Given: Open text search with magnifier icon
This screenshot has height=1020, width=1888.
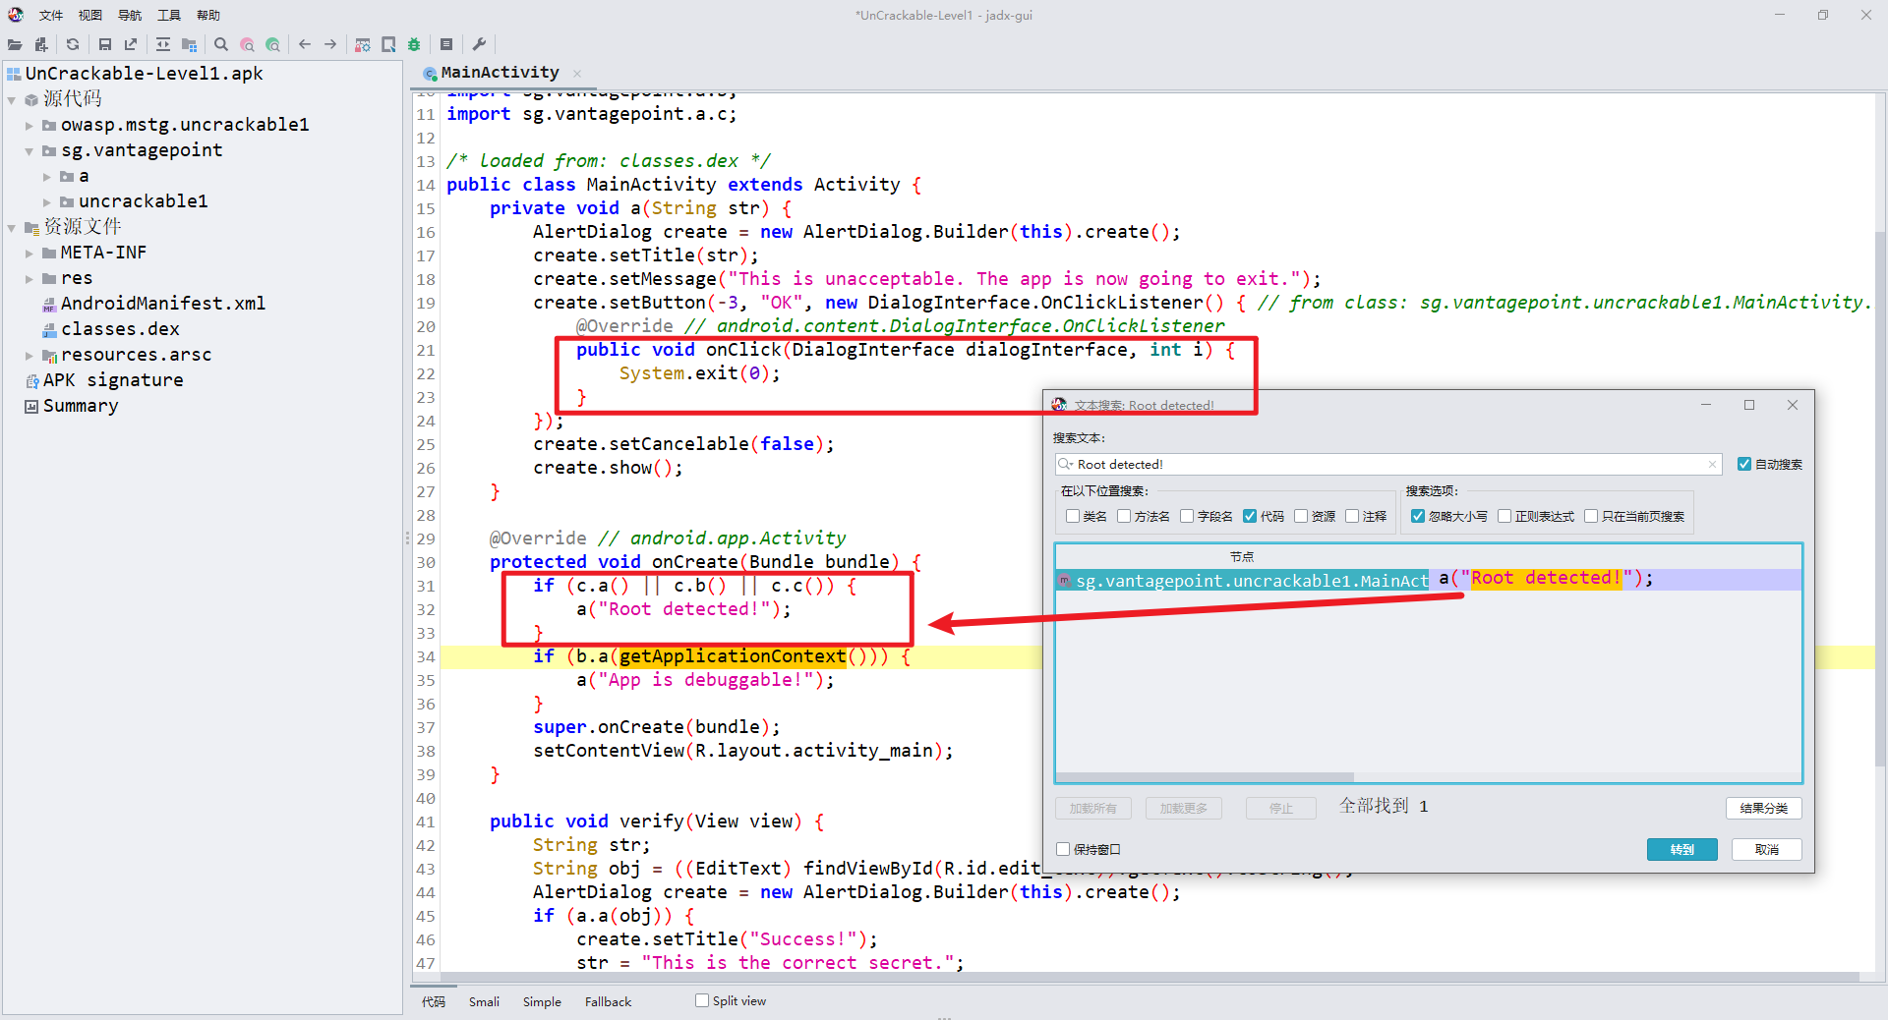Looking at the screenshot, I should 221,44.
